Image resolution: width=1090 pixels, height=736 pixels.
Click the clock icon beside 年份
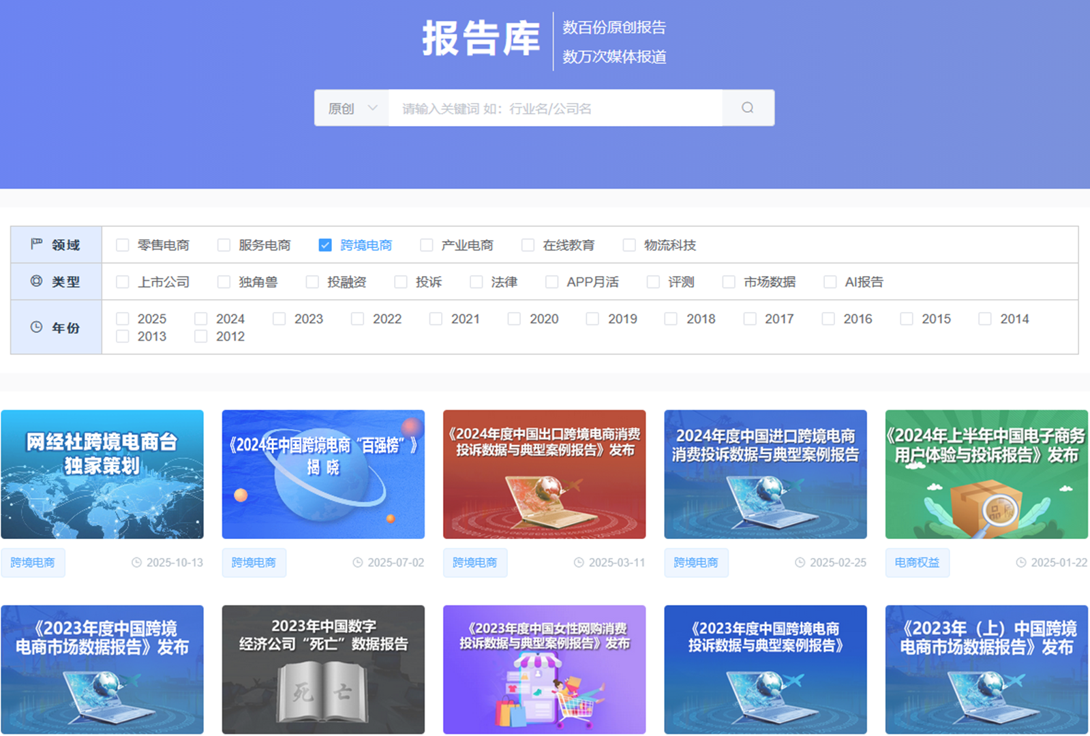click(37, 327)
